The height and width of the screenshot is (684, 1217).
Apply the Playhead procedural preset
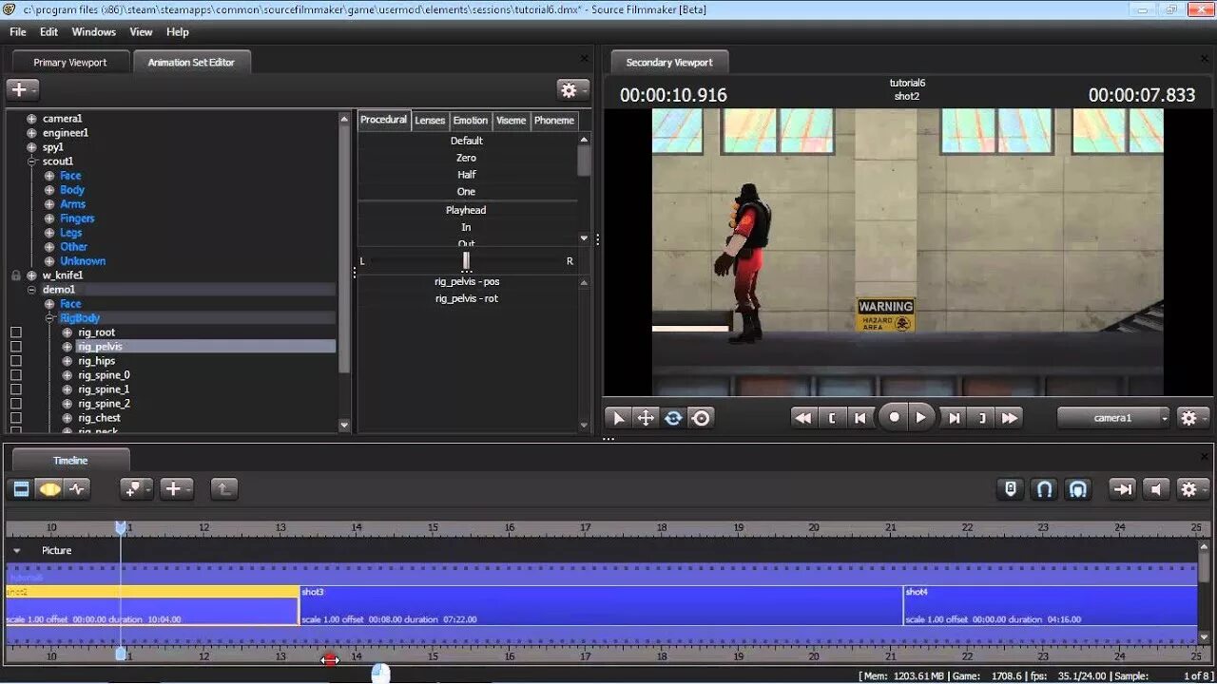click(x=467, y=210)
